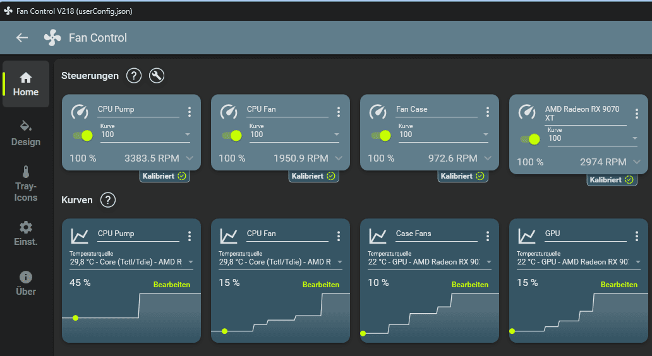Open the Über info tab in the sidebar
Image resolution: width=652 pixels, height=356 pixels.
coord(26,283)
